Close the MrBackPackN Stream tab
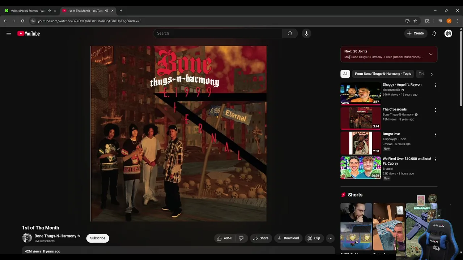The width and height of the screenshot is (463, 260). [55, 11]
